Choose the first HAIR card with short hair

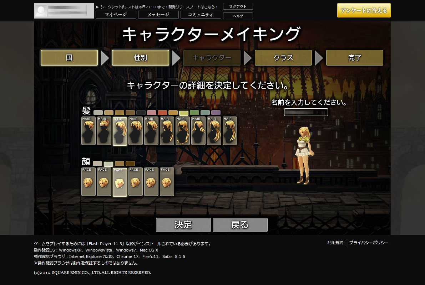pyautogui.click(x=88, y=131)
